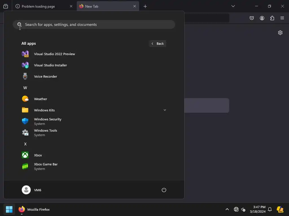Switch to Problem loading page tab
The height and width of the screenshot is (216, 289).
[x=44, y=6]
